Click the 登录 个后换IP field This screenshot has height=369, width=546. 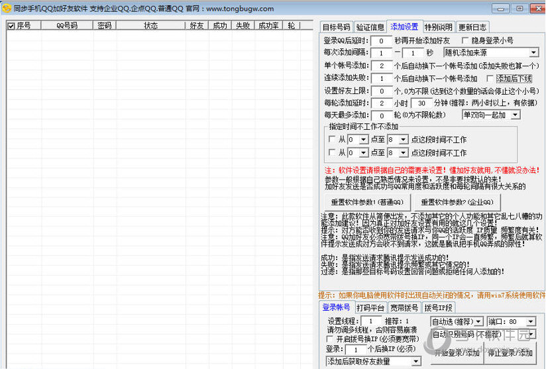click(x=356, y=350)
